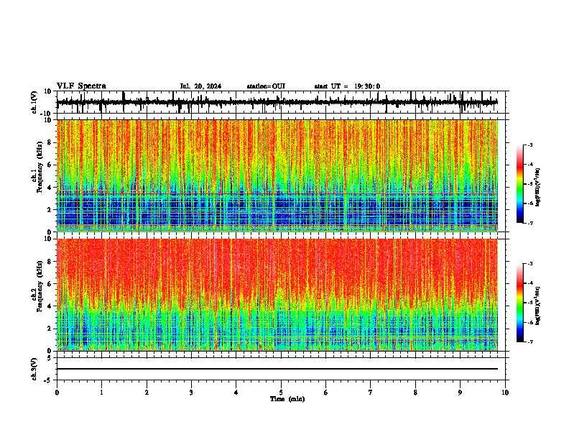Click time axis tick label "0"

point(57,393)
